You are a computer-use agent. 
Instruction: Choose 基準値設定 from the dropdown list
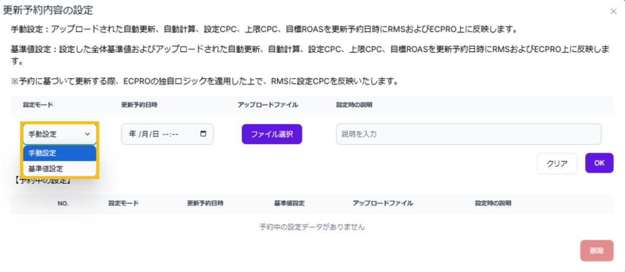[x=60, y=169]
